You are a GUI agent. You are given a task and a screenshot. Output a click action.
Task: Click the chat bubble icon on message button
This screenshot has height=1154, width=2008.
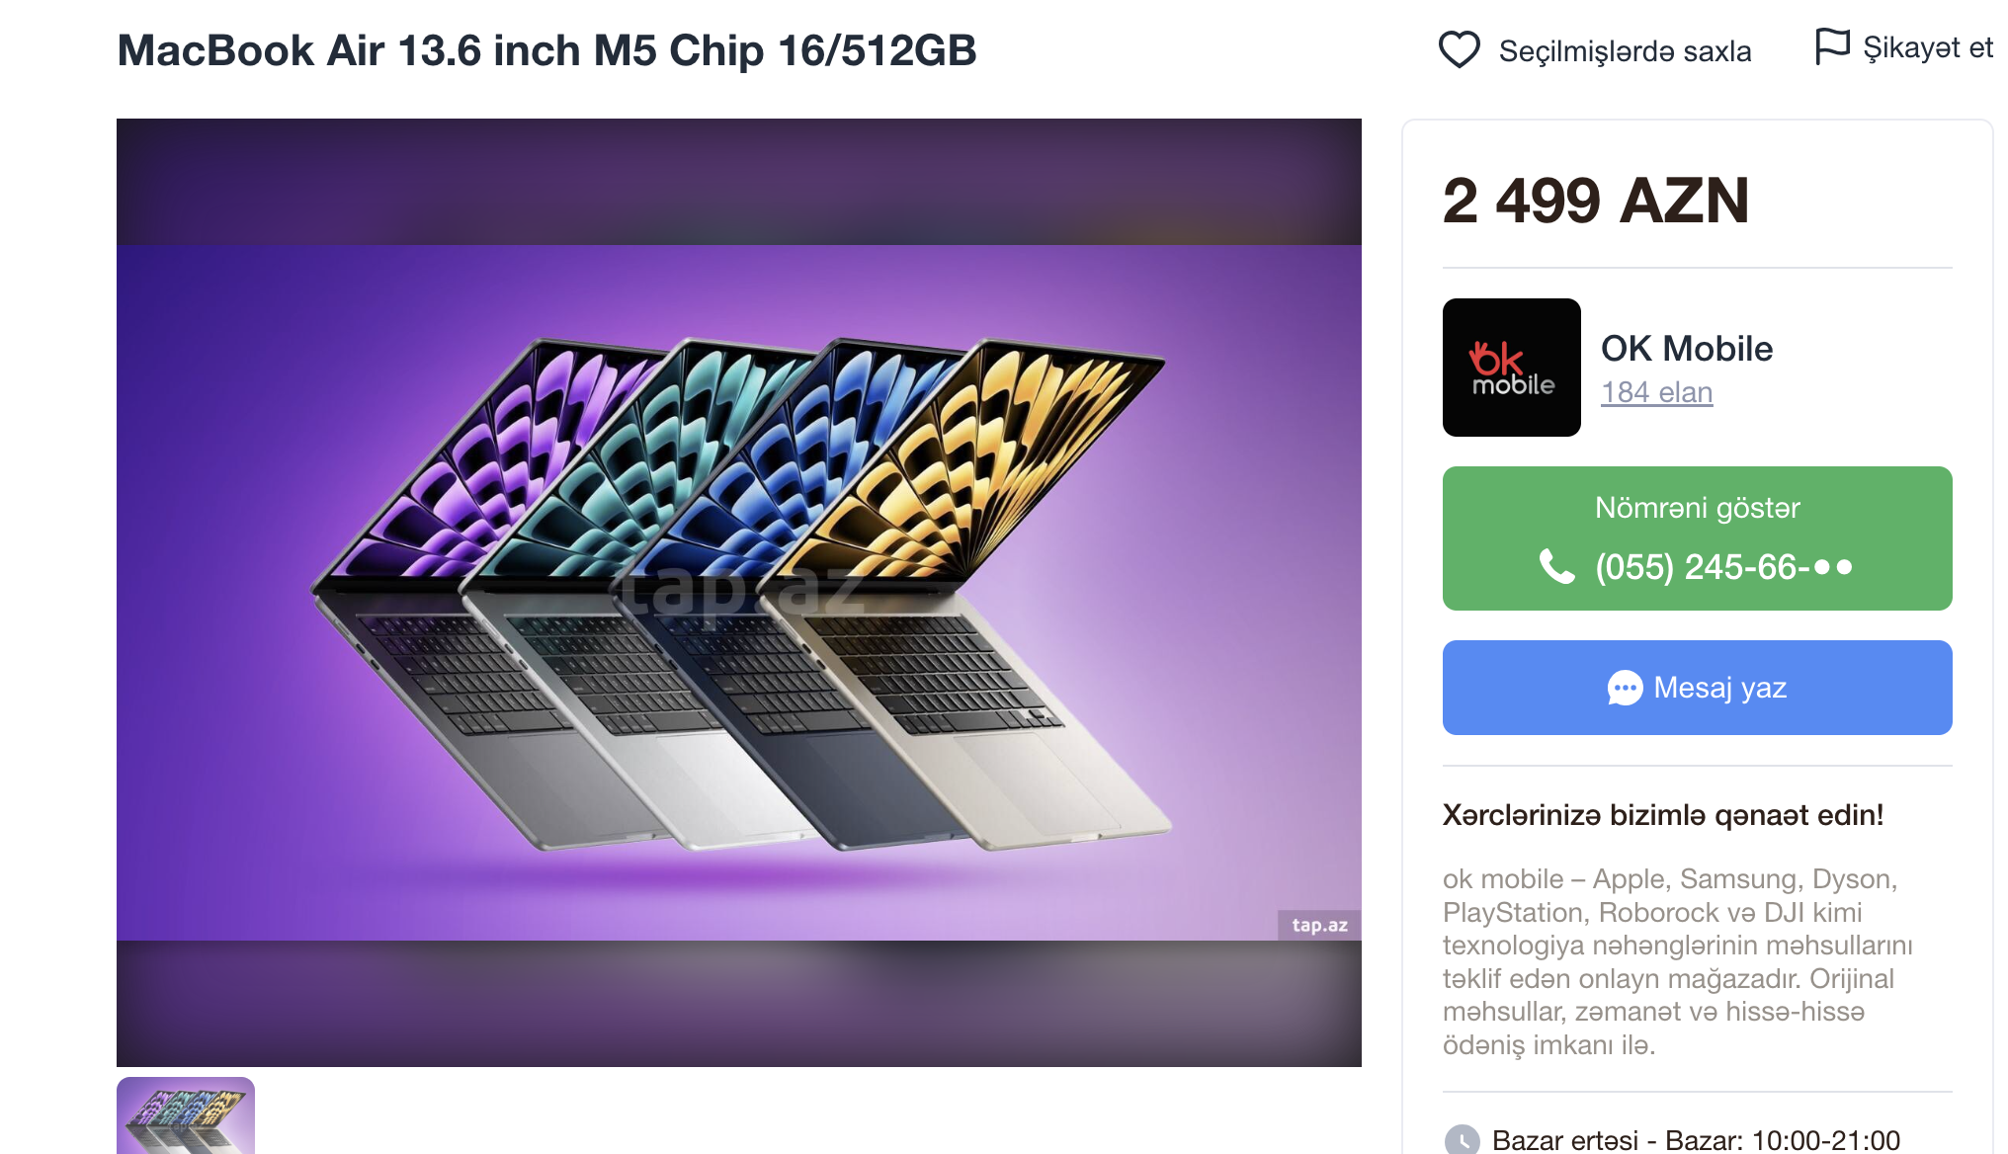[1625, 688]
